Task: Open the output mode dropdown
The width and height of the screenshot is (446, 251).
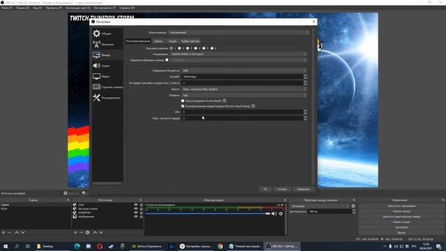Action: tap(238, 33)
